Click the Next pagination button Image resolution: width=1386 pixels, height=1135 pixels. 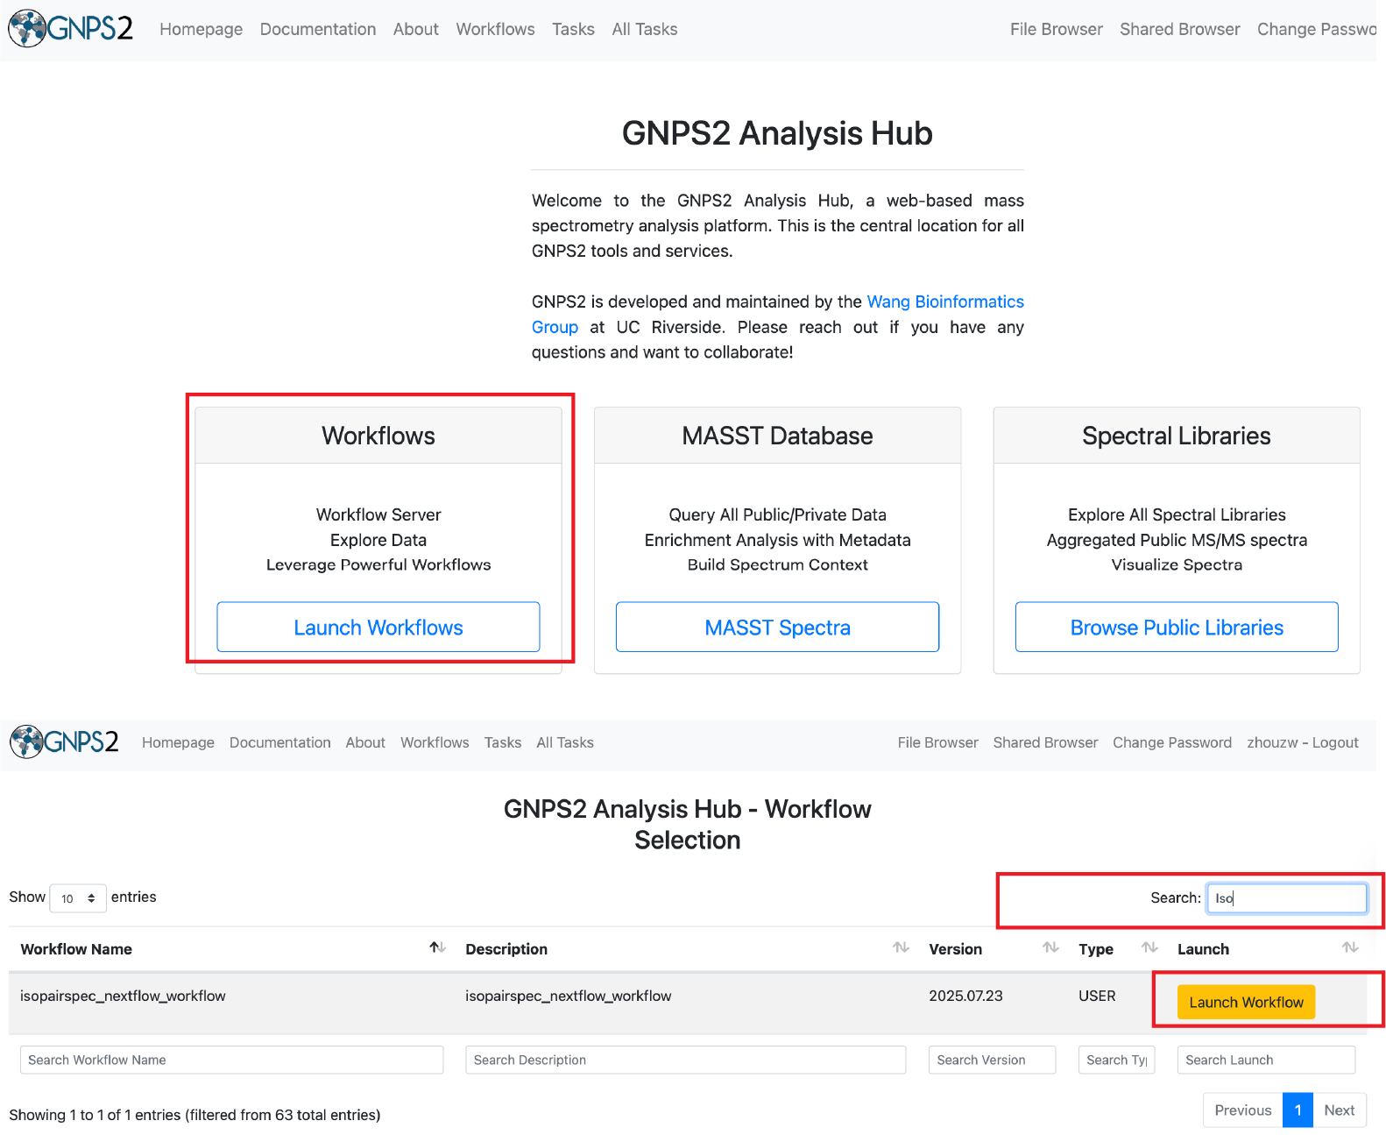[1339, 1110]
